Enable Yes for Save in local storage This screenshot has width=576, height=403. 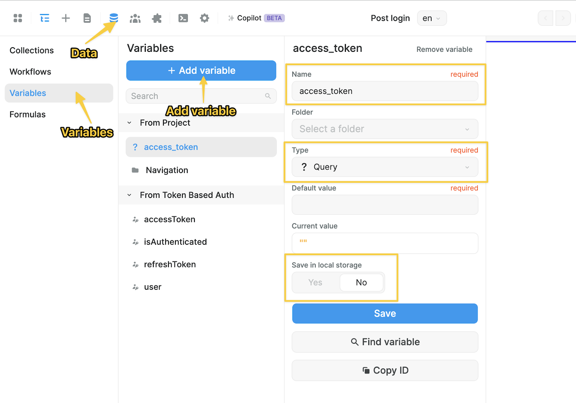(x=315, y=282)
